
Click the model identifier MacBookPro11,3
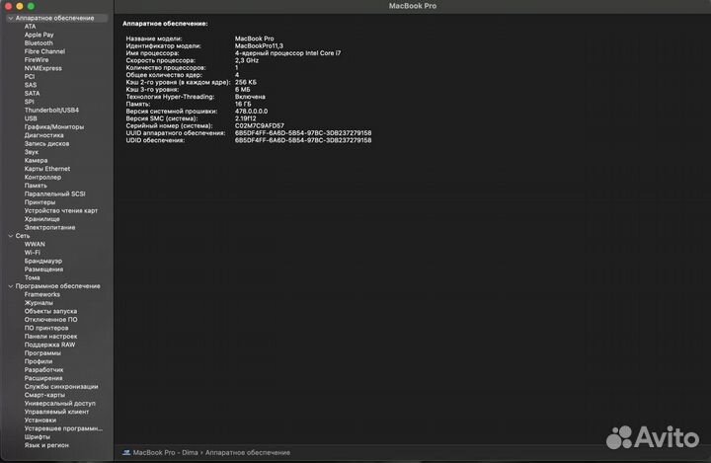[x=259, y=46]
